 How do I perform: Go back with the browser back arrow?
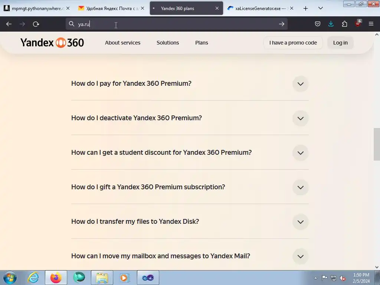[x=9, y=24]
